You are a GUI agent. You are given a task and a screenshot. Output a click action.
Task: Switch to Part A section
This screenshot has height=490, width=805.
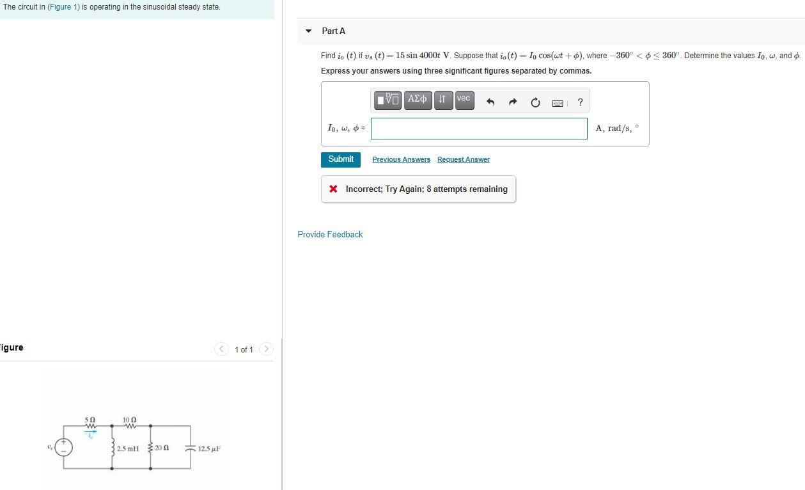tap(332, 31)
